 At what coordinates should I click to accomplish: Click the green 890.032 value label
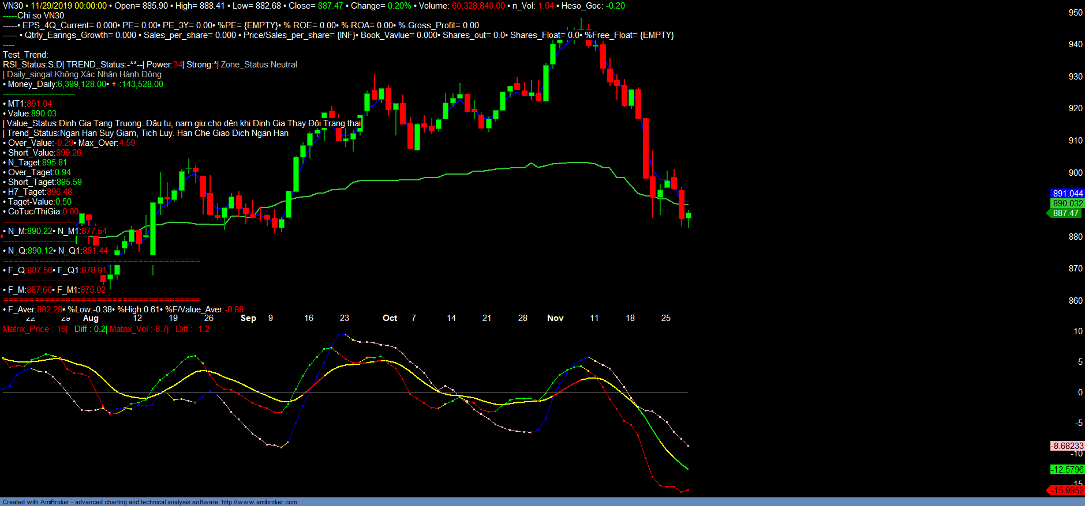point(1067,203)
